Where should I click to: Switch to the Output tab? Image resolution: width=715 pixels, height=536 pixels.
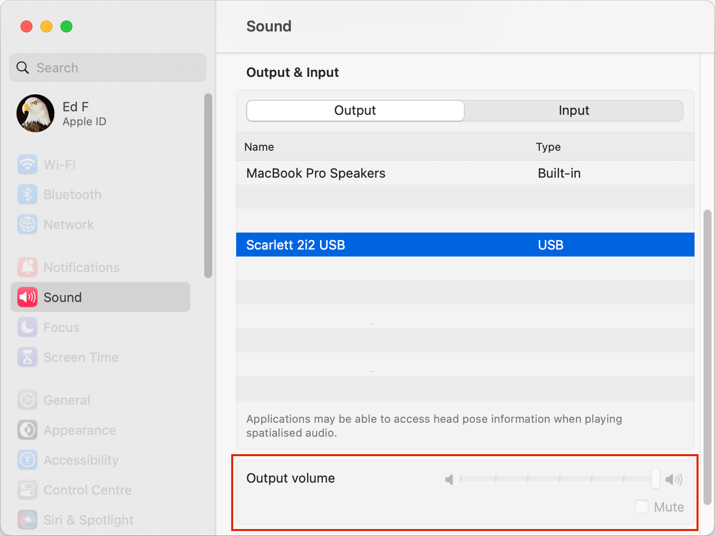tap(355, 110)
